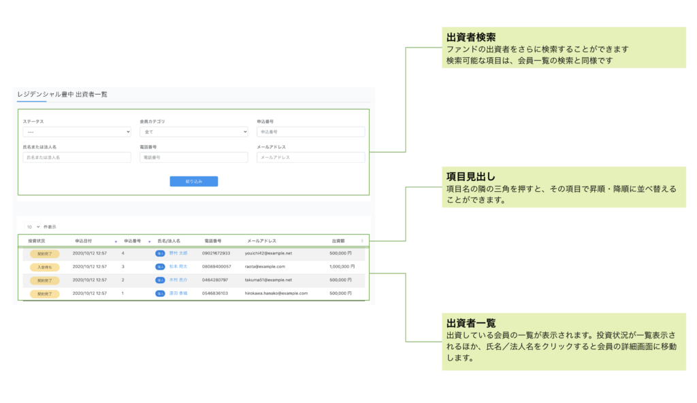Screen dimensions: 697x403
Task: Sort by 申込番号 using triangle icon
Action: pos(149,241)
